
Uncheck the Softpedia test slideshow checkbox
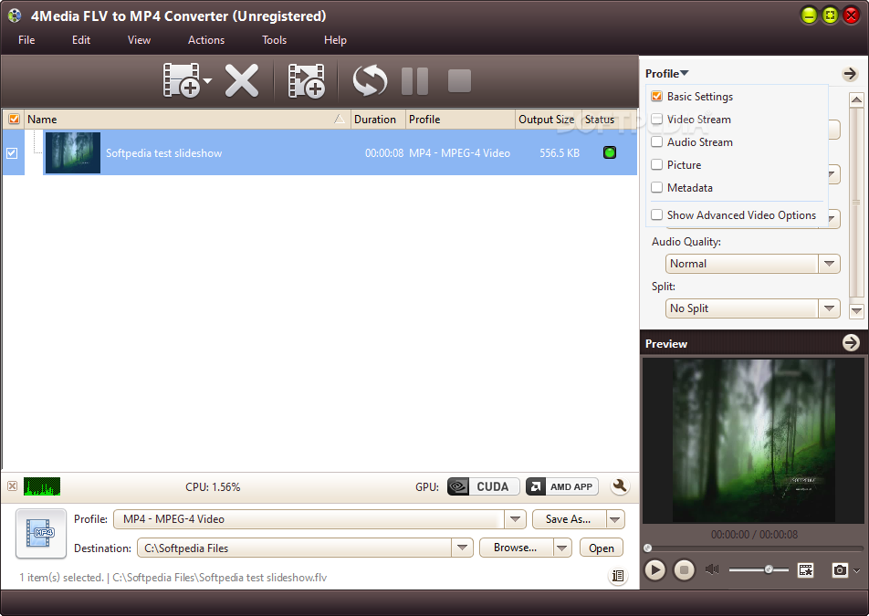(12, 153)
